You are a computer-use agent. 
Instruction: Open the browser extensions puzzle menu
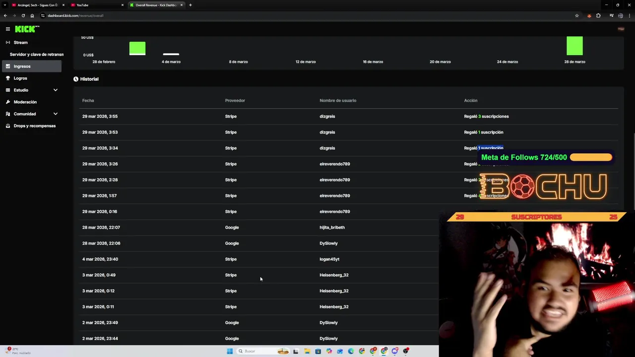pos(598,15)
